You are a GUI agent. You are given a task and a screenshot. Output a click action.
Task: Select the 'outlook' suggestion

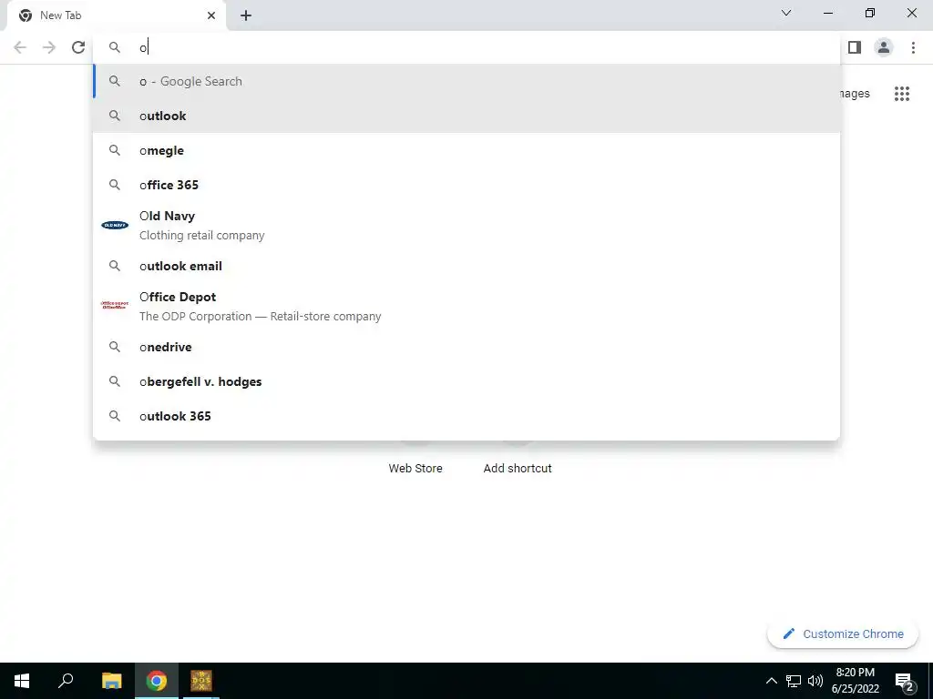click(x=466, y=116)
